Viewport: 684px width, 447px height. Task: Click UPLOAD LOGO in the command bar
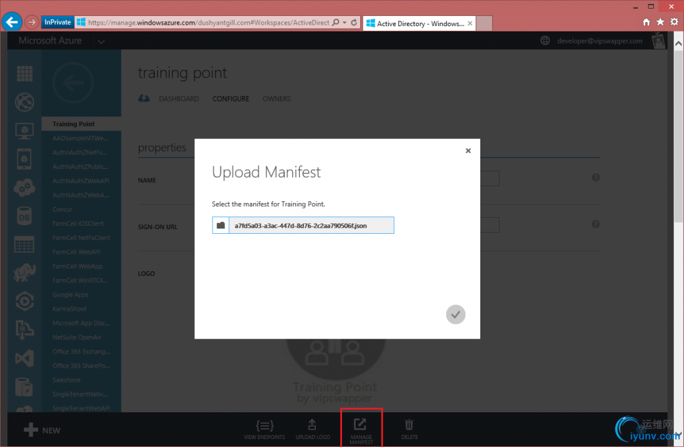[x=313, y=429]
